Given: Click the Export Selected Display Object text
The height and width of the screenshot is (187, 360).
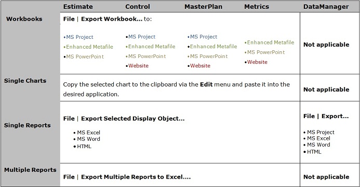Looking at the screenshot, I should point(132,119).
